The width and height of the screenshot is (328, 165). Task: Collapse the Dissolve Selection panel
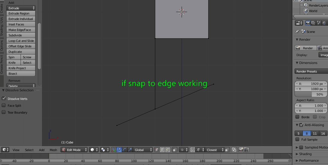pyautogui.click(x=3, y=90)
